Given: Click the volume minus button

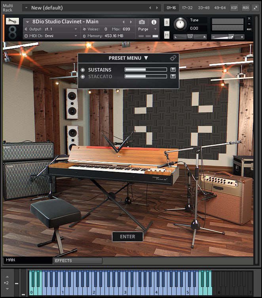Looking at the screenshot, I should 213,37.
